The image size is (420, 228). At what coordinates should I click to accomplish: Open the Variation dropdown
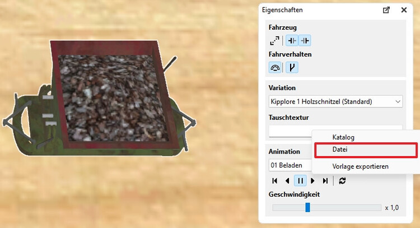[335, 101]
